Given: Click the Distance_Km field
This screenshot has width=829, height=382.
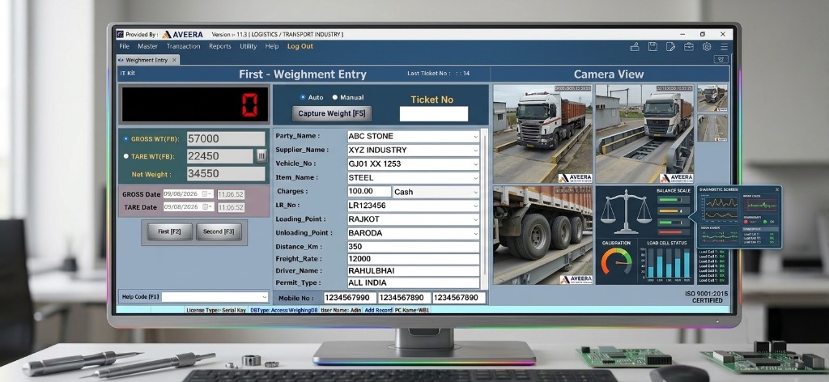Looking at the screenshot, I should [414, 247].
